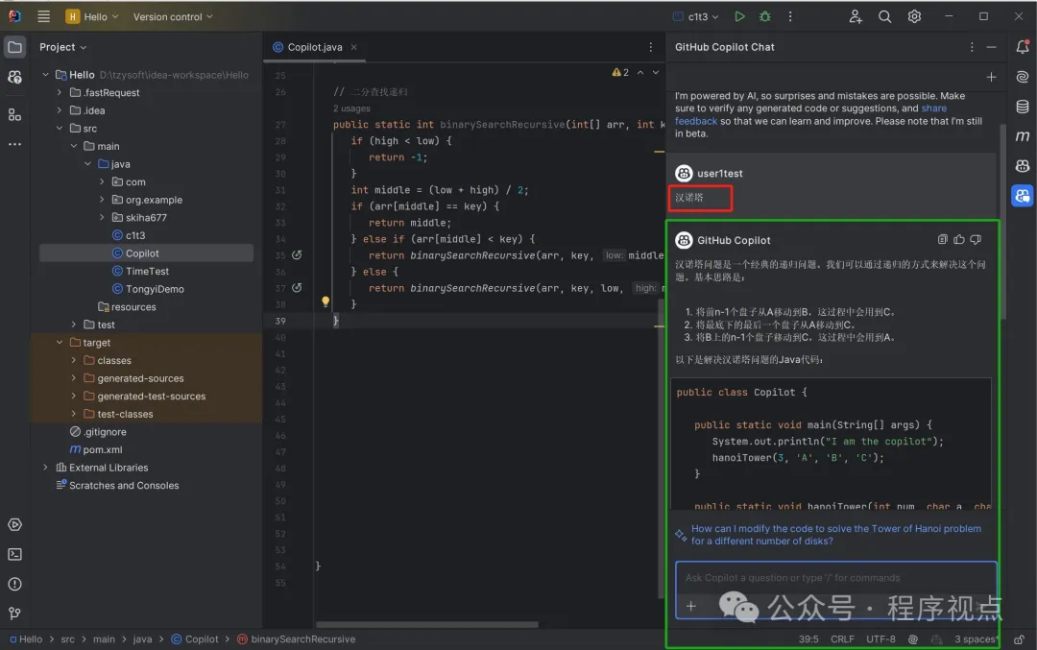Close the Copilot.java tab
The height and width of the screenshot is (650, 1037).
click(x=353, y=47)
